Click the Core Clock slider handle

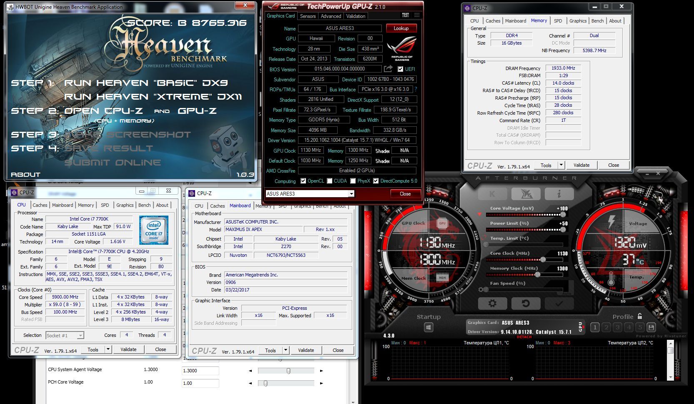tap(543, 260)
